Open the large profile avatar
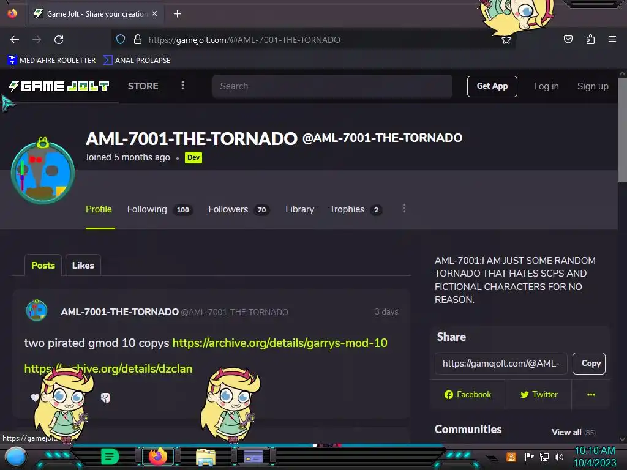 [x=43, y=172]
